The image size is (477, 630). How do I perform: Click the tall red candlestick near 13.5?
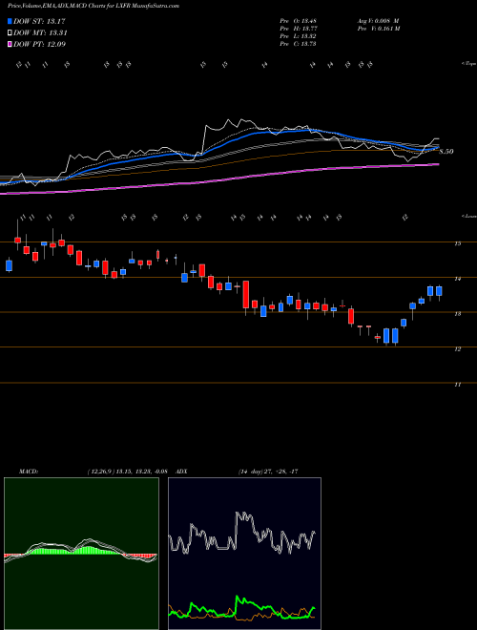[246, 295]
